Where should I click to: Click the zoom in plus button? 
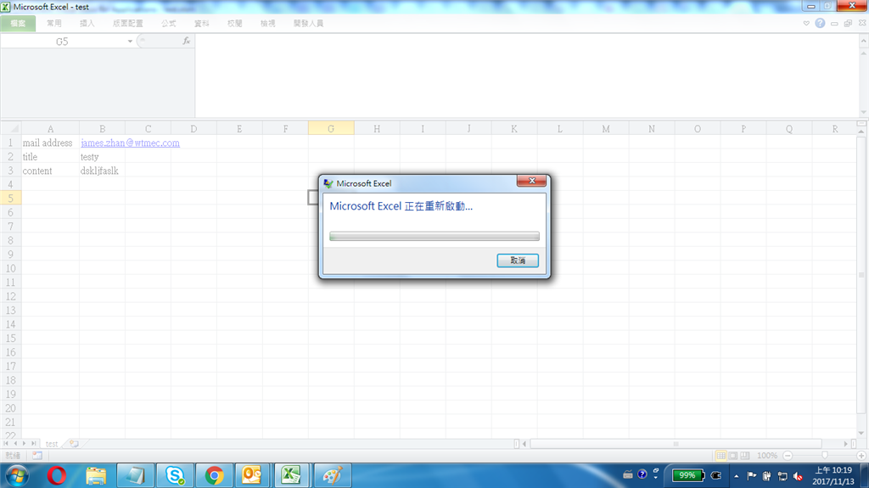pyautogui.click(x=861, y=455)
